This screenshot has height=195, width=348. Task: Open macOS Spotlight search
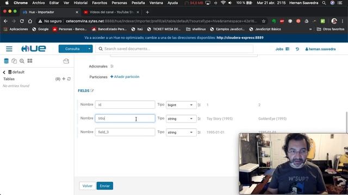pos(324,3)
